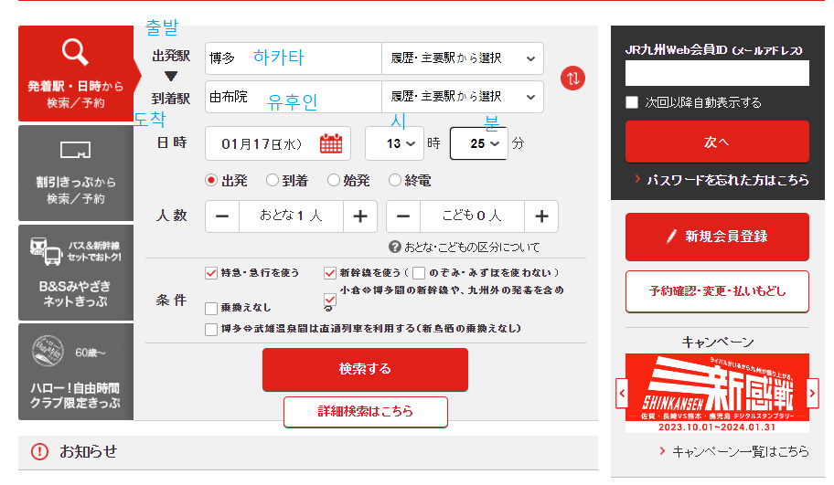
Task: Click the 検索する search button
Action: click(365, 369)
